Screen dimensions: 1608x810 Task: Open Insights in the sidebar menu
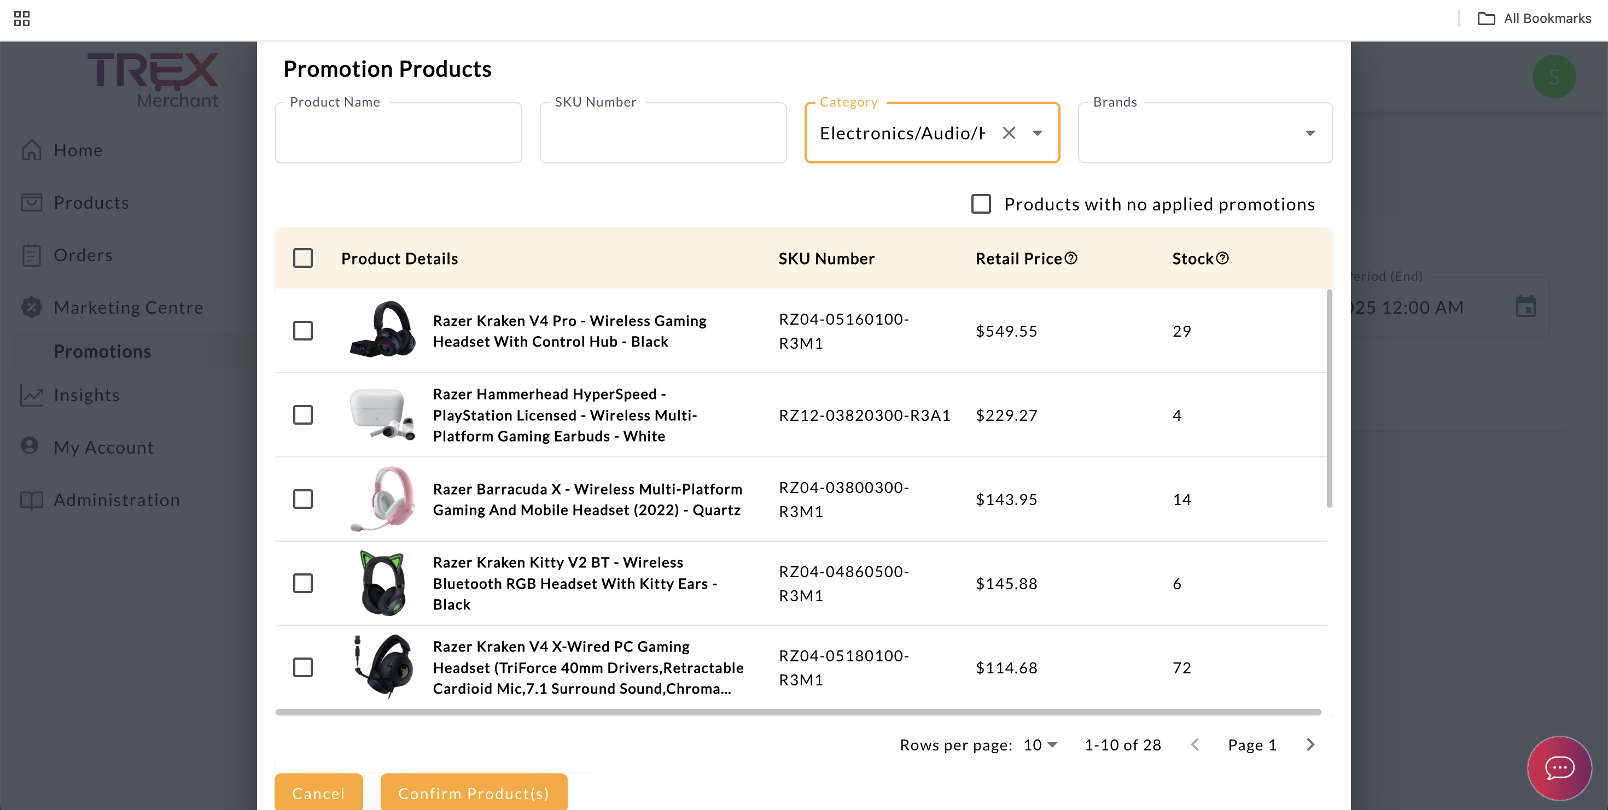(87, 395)
